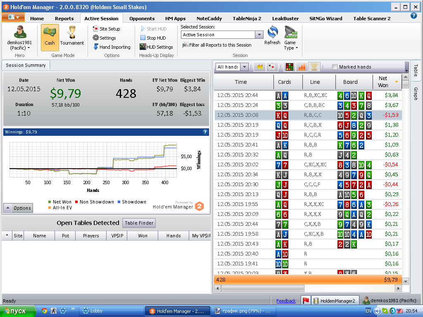The width and height of the screenshot is (423, 317).
Task: Click the Table Finder button
Action: pos(139,223)
